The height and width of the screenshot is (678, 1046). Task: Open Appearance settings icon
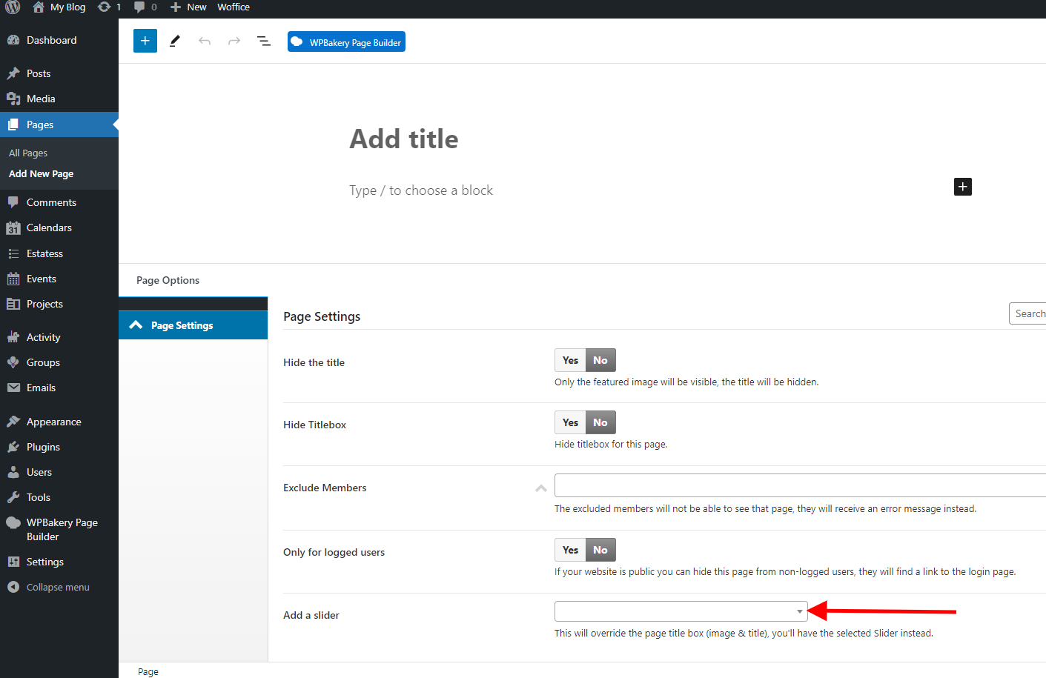15,420
